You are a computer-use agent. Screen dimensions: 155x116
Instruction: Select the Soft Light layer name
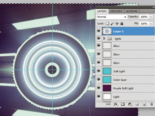tap(119, 71)
